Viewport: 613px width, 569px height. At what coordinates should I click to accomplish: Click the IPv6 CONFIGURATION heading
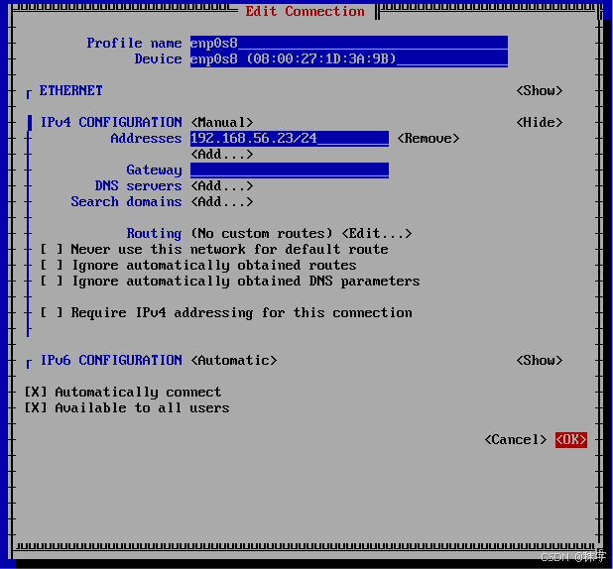click(111, 360)
